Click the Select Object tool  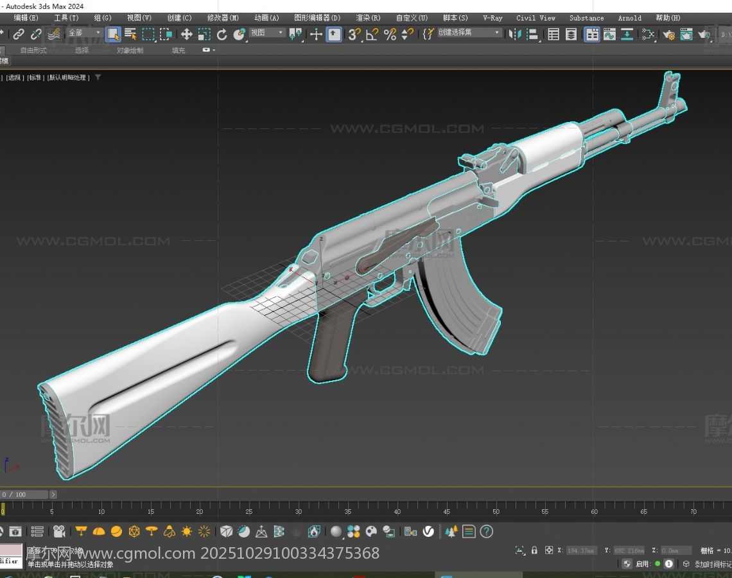click(x=113, y=35)
